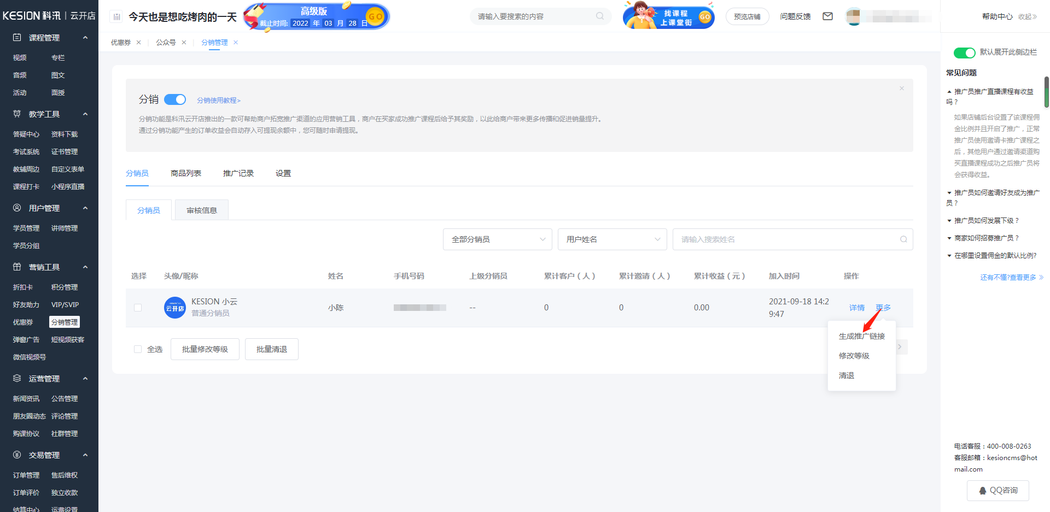Collapse the 交易管理 menu group
The image size is (1050, 512).
coord(85,455)
